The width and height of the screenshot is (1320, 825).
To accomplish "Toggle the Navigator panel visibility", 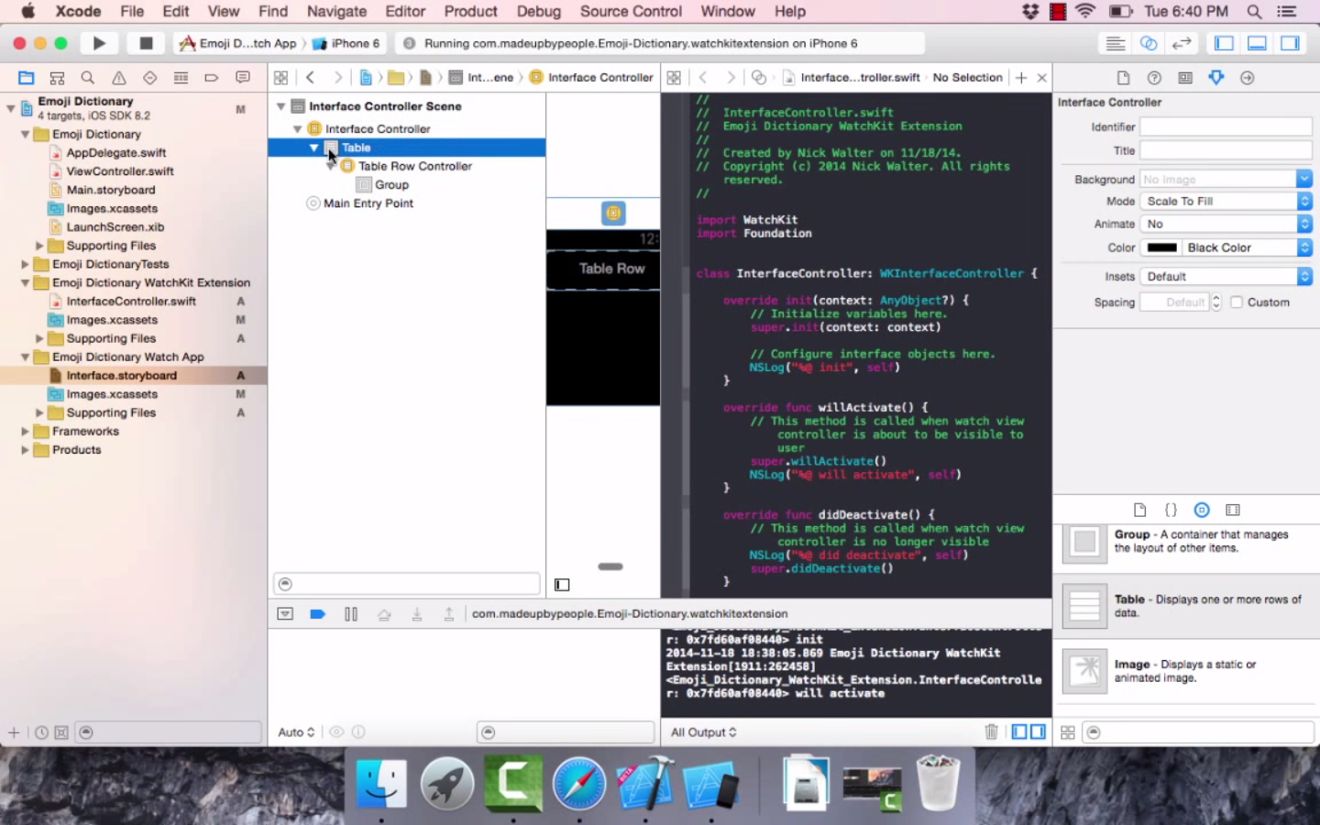I will point(1224,43).
